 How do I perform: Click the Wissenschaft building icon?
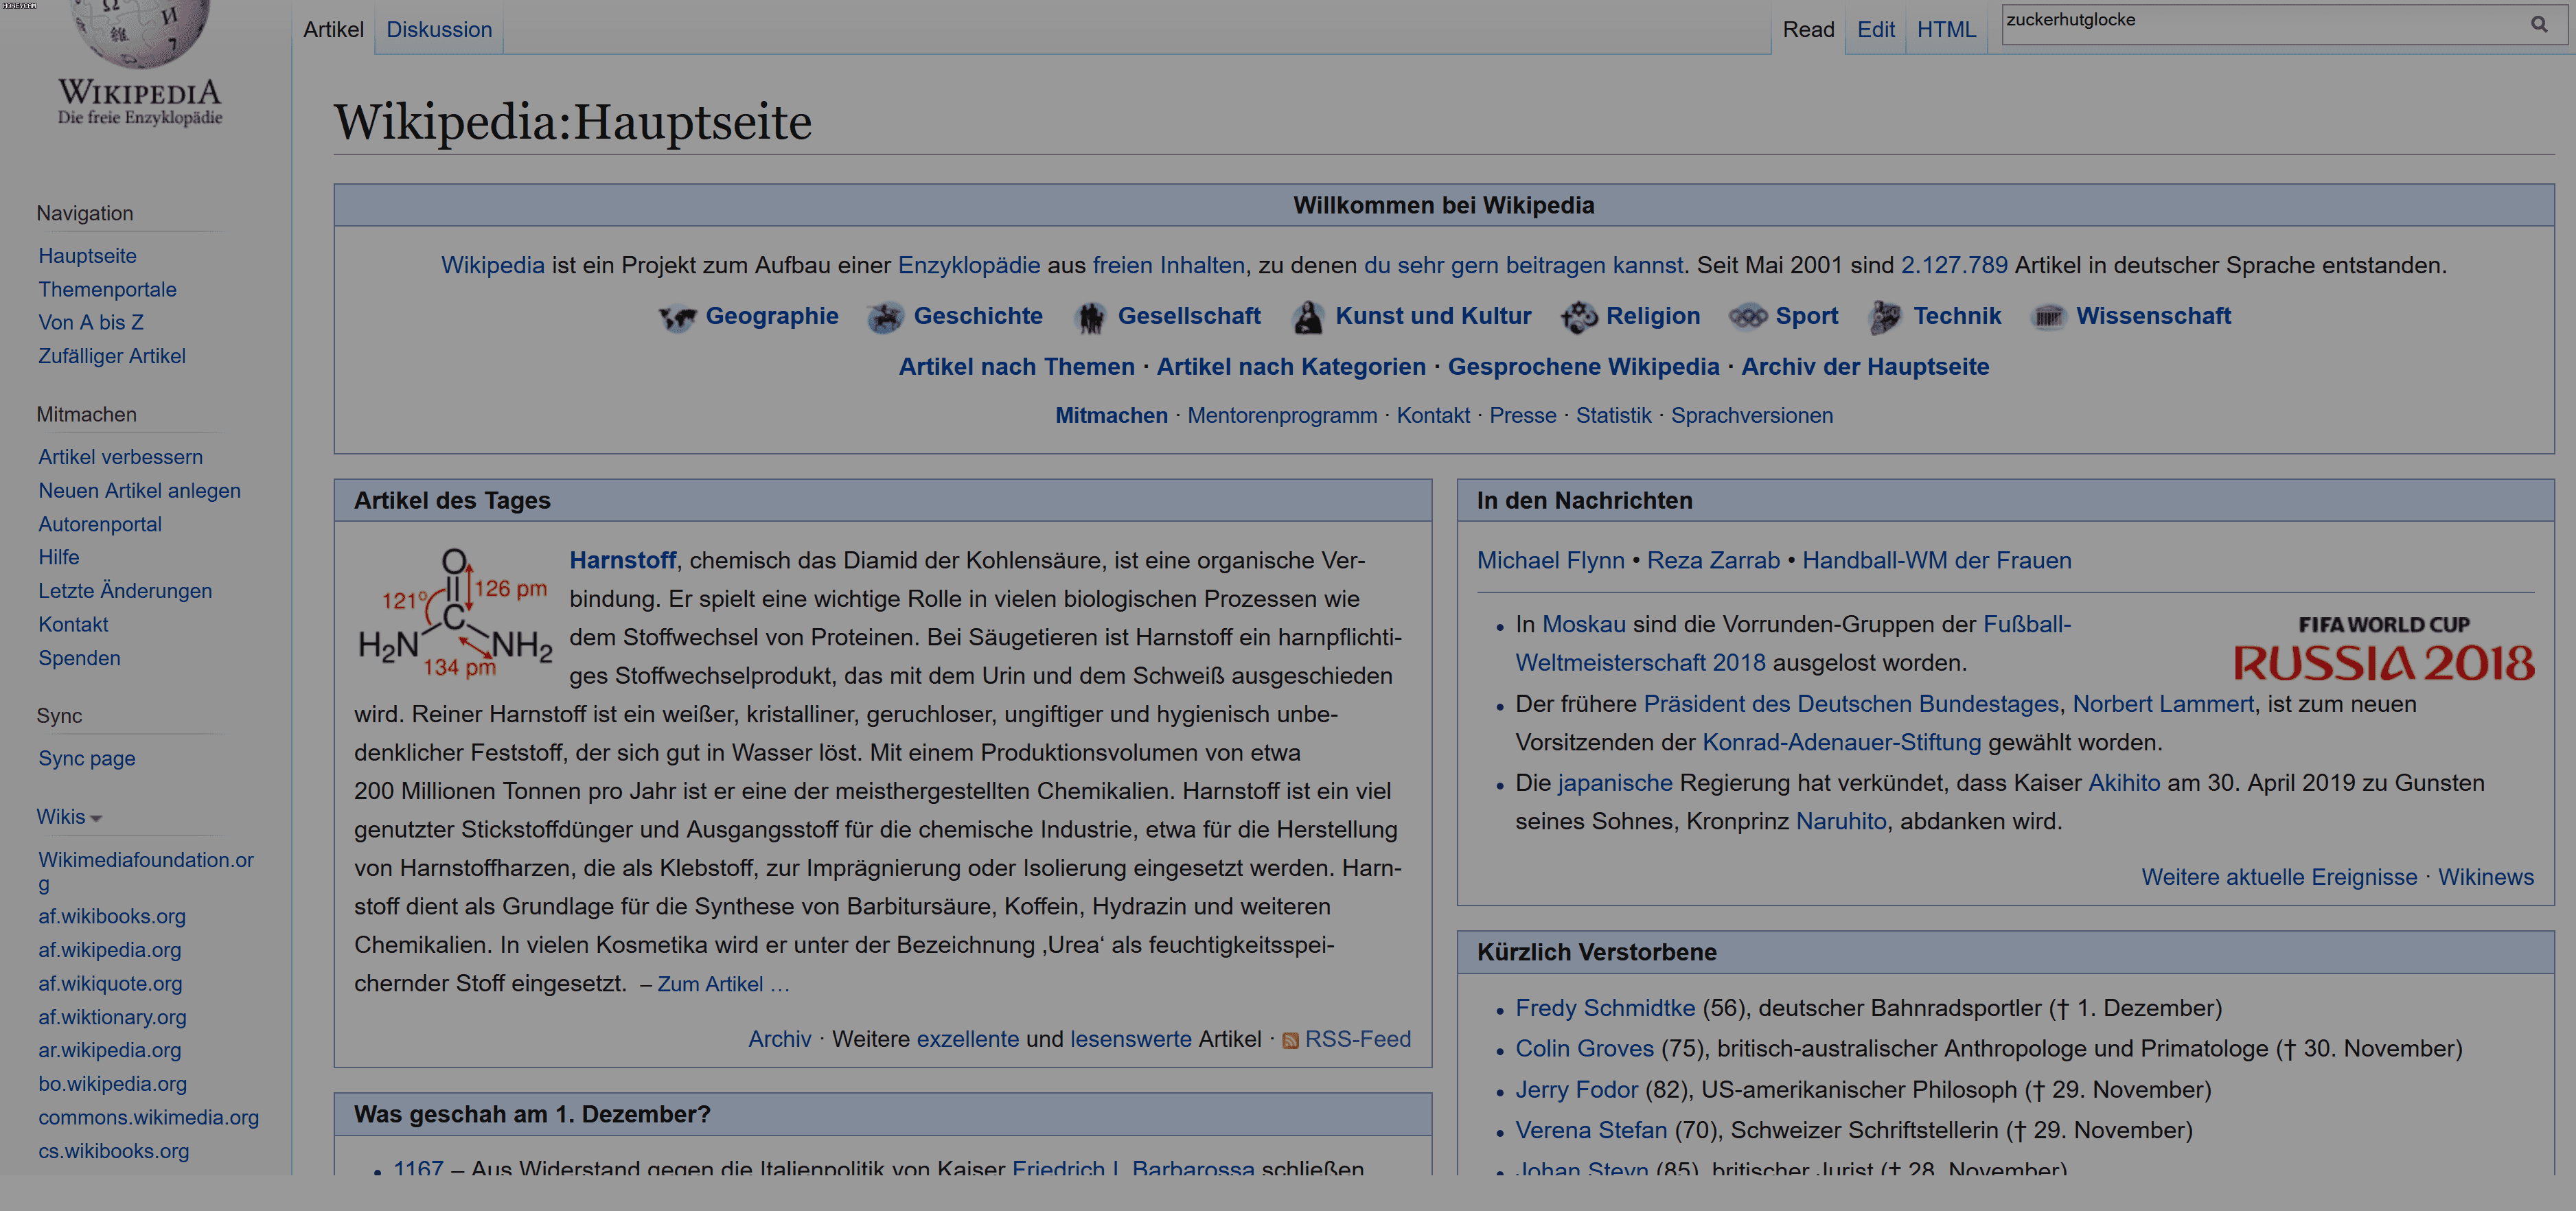[2047, 318]
